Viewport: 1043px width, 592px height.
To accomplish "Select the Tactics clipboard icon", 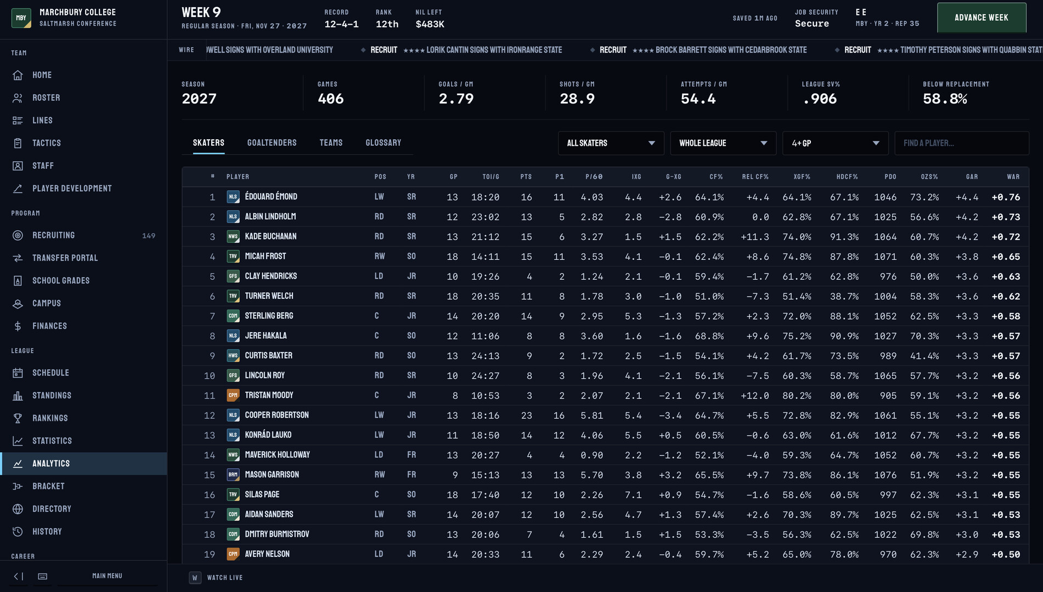I will click(18, 143).
